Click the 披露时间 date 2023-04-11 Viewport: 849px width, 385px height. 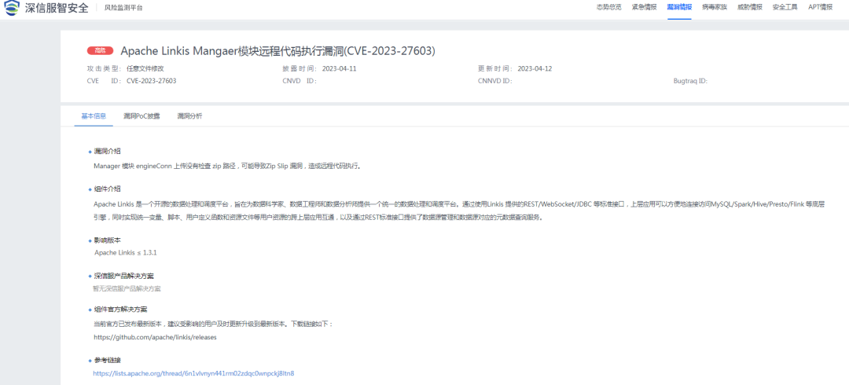point(340,69)
